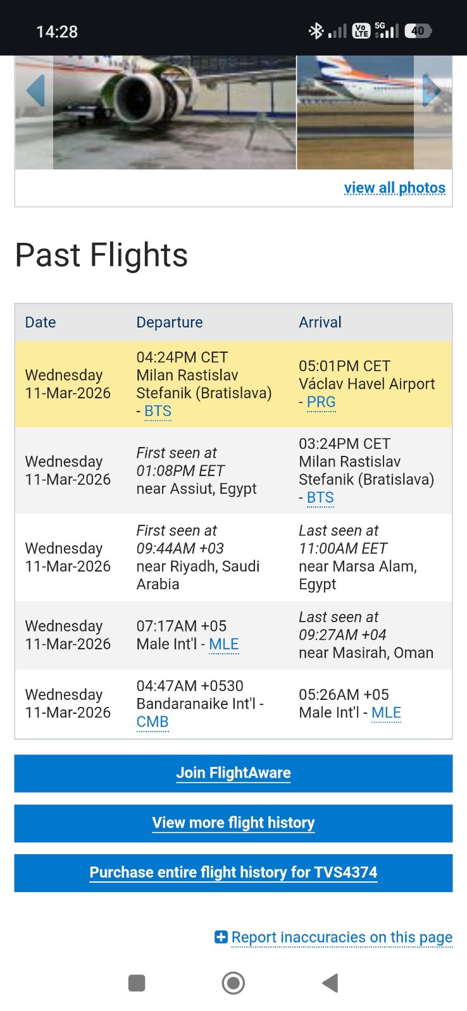Tap the plus icon beside Report inaccuracies
Screen dimensions: 467x1011
coord(221,937)
